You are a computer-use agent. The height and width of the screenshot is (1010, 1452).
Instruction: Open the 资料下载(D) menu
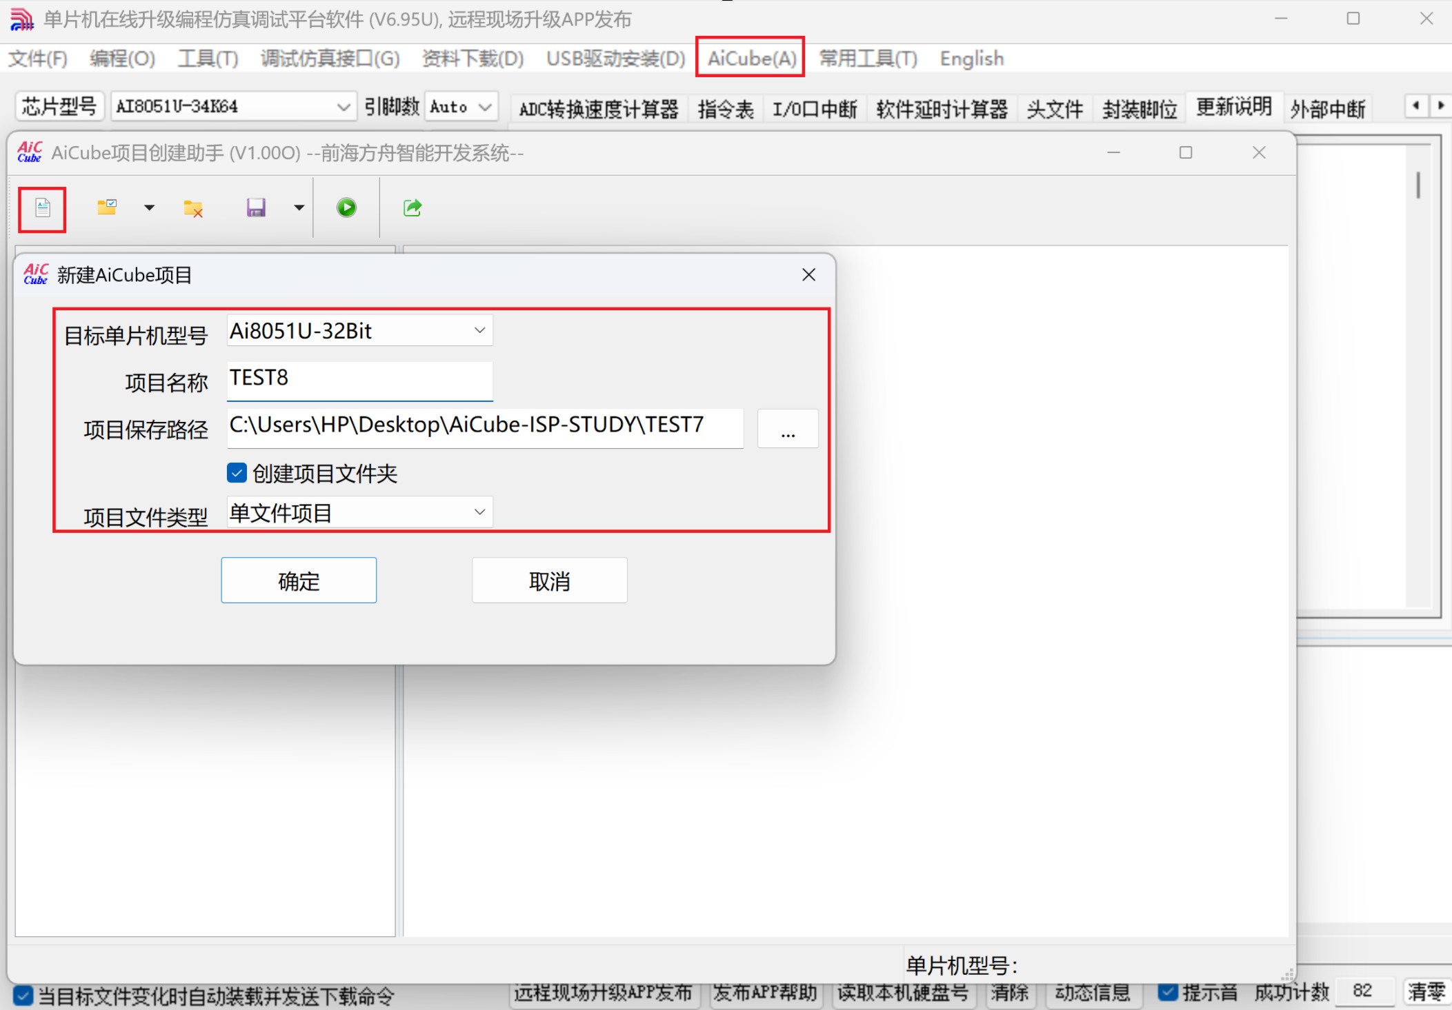click(x=473, y=59)
